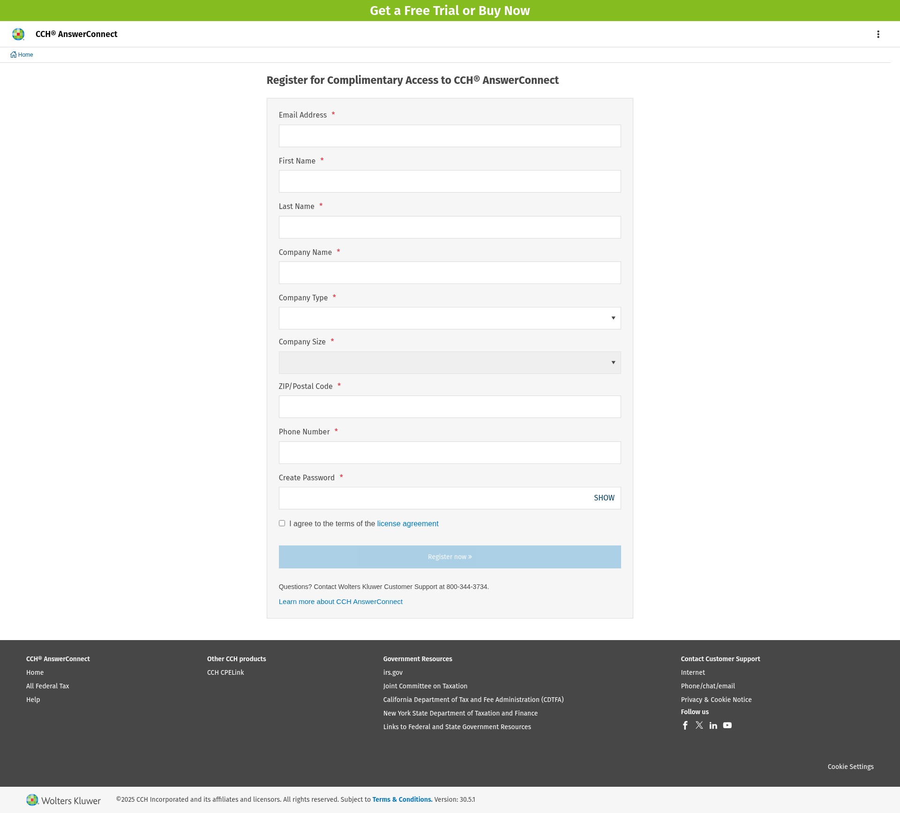Image resolution: width=900 pixels, height=813 pixels.
Task: Click the Last Name input field
Action: pyautogui.click(x=450, y=227)
